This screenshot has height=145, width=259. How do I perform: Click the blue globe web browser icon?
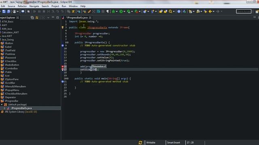(179, 11)
